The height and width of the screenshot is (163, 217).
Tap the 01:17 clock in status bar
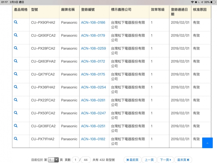pos(5,2)
